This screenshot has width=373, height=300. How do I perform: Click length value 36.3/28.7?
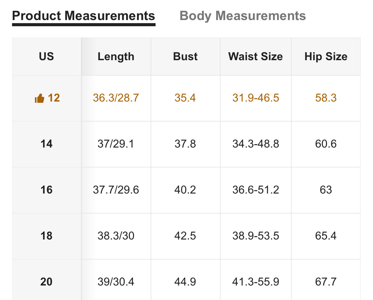[x=116, y=98]
